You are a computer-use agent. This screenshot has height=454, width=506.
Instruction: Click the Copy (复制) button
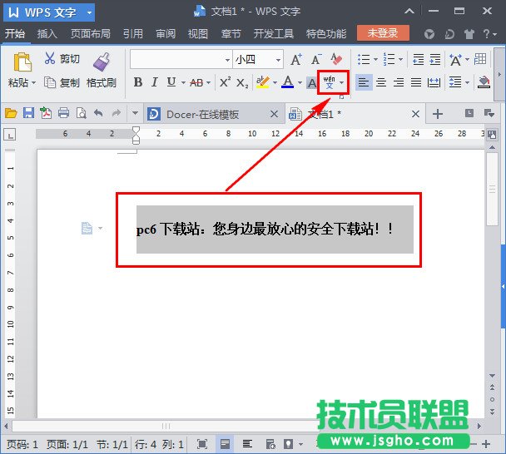tap(62, 82)
